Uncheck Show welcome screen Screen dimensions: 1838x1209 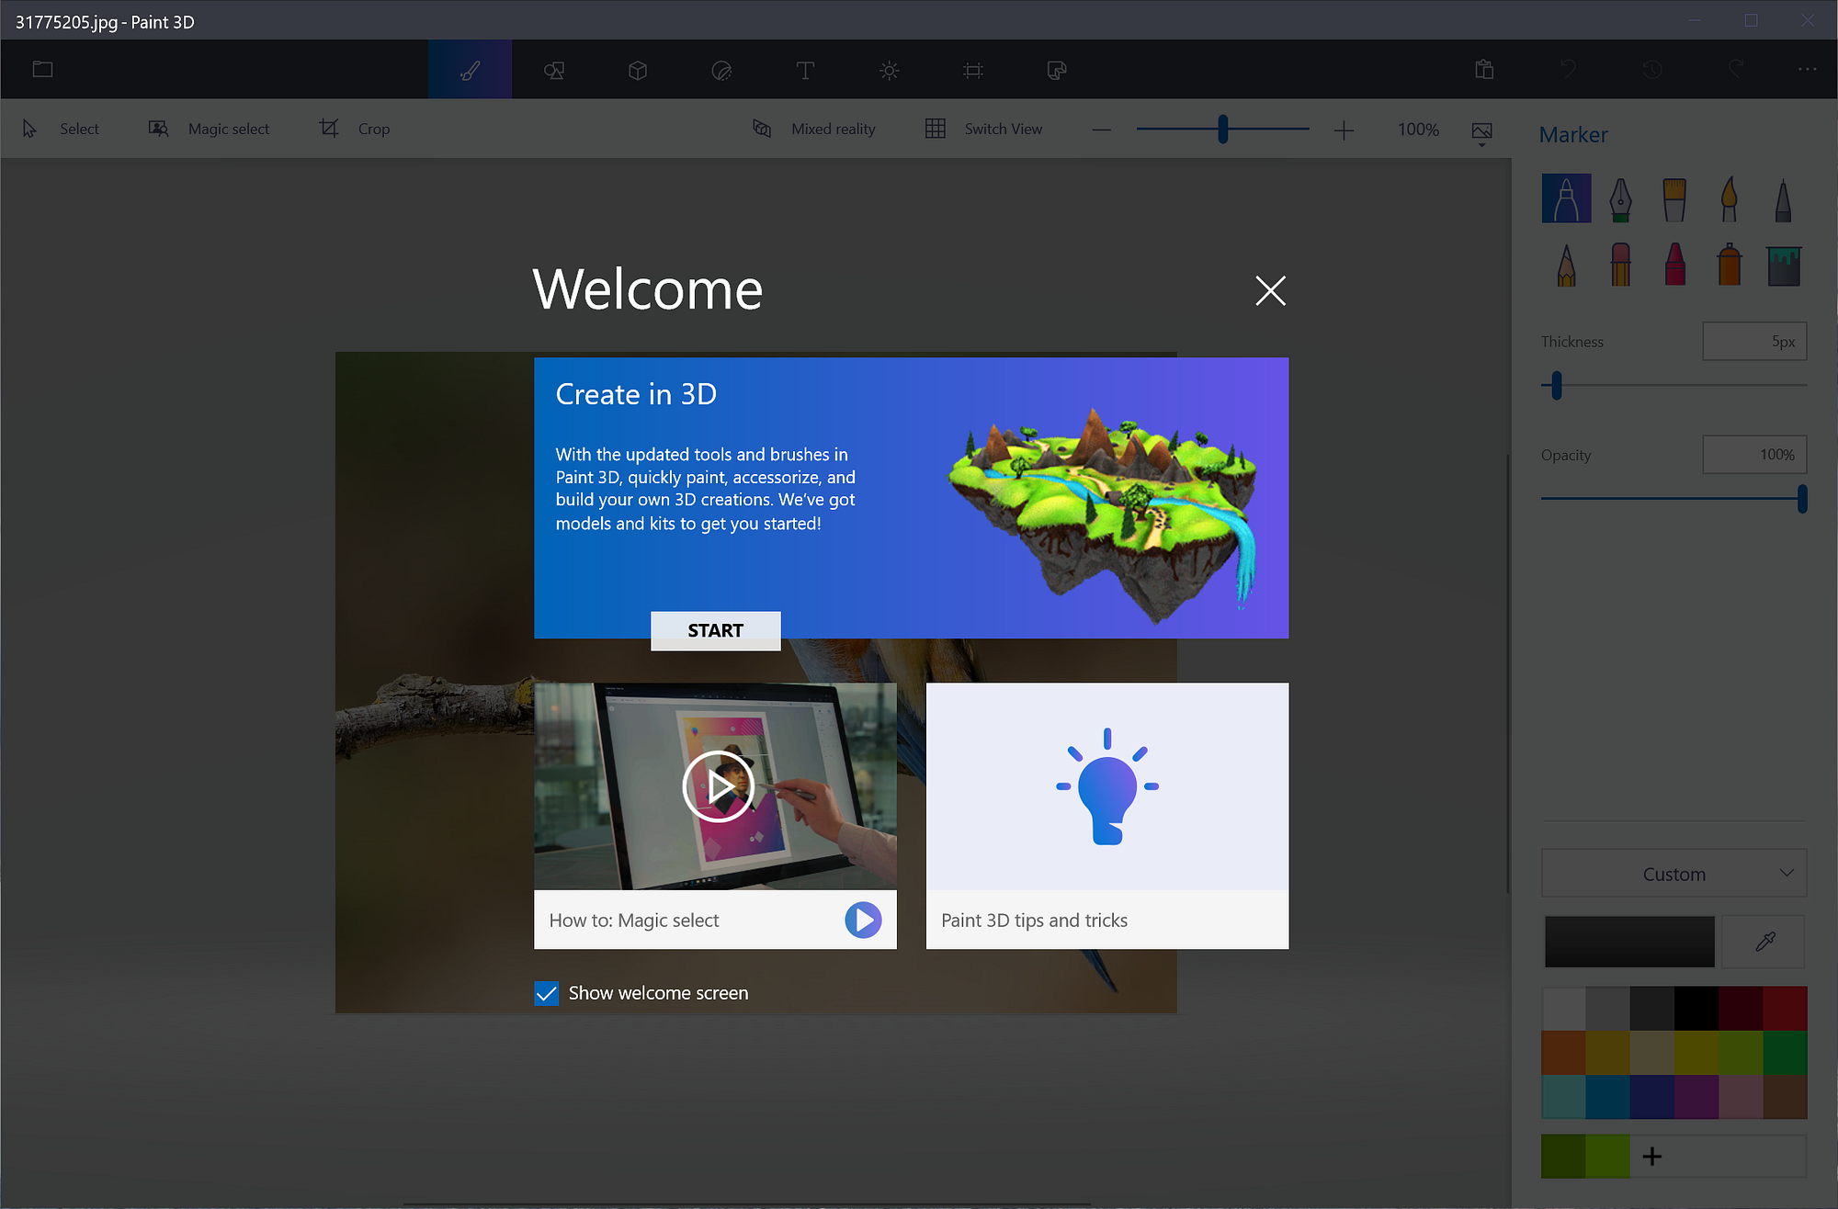point(547,993)
